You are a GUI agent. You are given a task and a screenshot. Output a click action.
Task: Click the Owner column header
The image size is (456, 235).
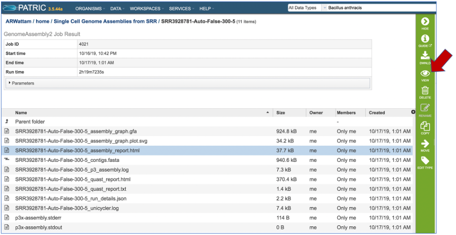[316, 113]
